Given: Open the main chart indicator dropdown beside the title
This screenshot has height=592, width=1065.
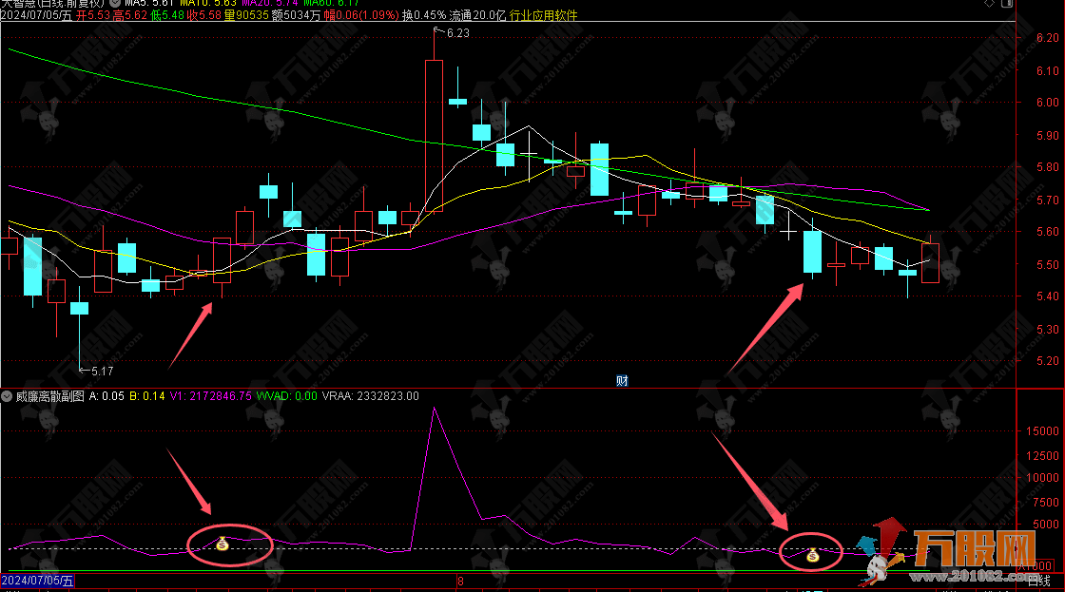Looking at the screenshot, I should [115, 3].
